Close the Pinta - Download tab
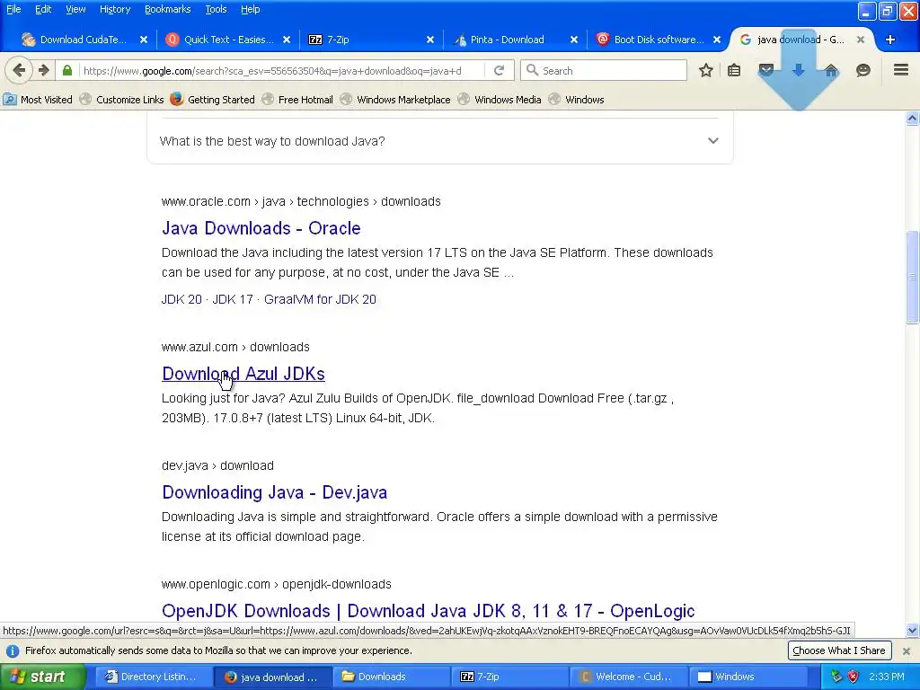 (x=574, y=40)
